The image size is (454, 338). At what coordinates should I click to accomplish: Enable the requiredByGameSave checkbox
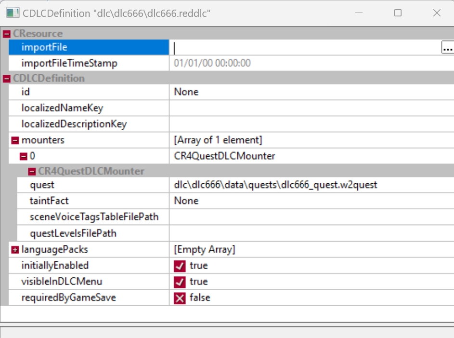pyautogui.click(x=180, y=298)
